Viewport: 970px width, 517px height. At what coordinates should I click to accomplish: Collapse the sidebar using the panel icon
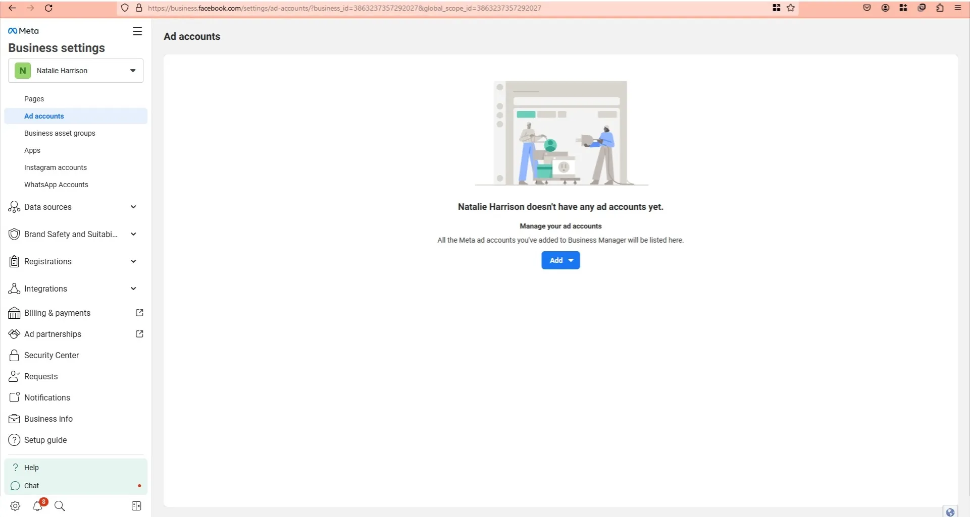136,505
